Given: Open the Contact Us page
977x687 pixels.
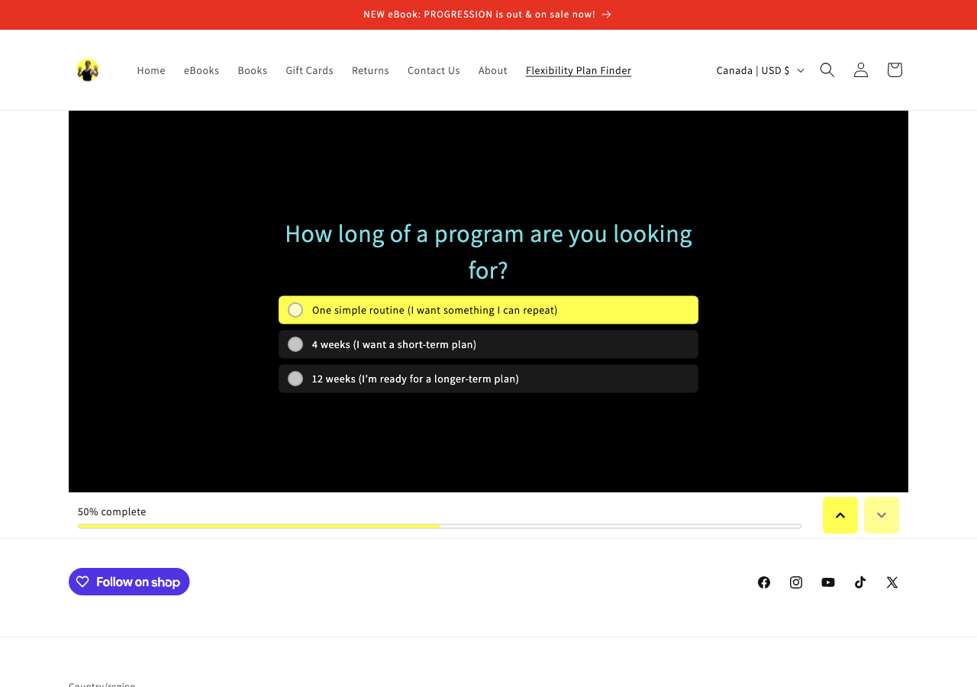Looking at the screenshot, I should point(434,70).
